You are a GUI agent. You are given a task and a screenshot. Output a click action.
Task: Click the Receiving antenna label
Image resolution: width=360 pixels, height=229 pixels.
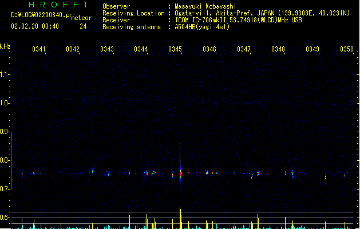132,27
